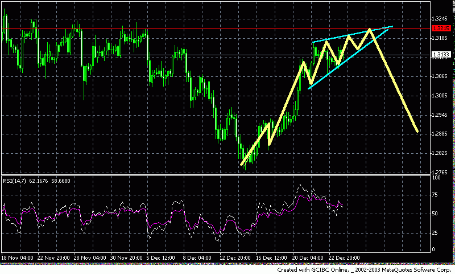Select the 1.3185 price axis label
The height and width of the screenshot is (274, 455).
pyautogui.click(x=440, y=38)
